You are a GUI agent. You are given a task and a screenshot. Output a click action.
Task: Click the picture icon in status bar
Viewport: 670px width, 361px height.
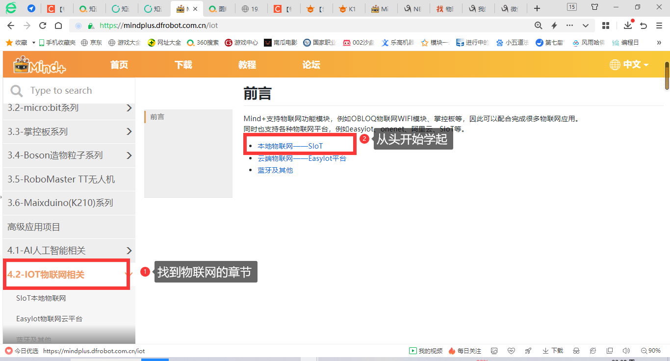(x=494, y=351)
